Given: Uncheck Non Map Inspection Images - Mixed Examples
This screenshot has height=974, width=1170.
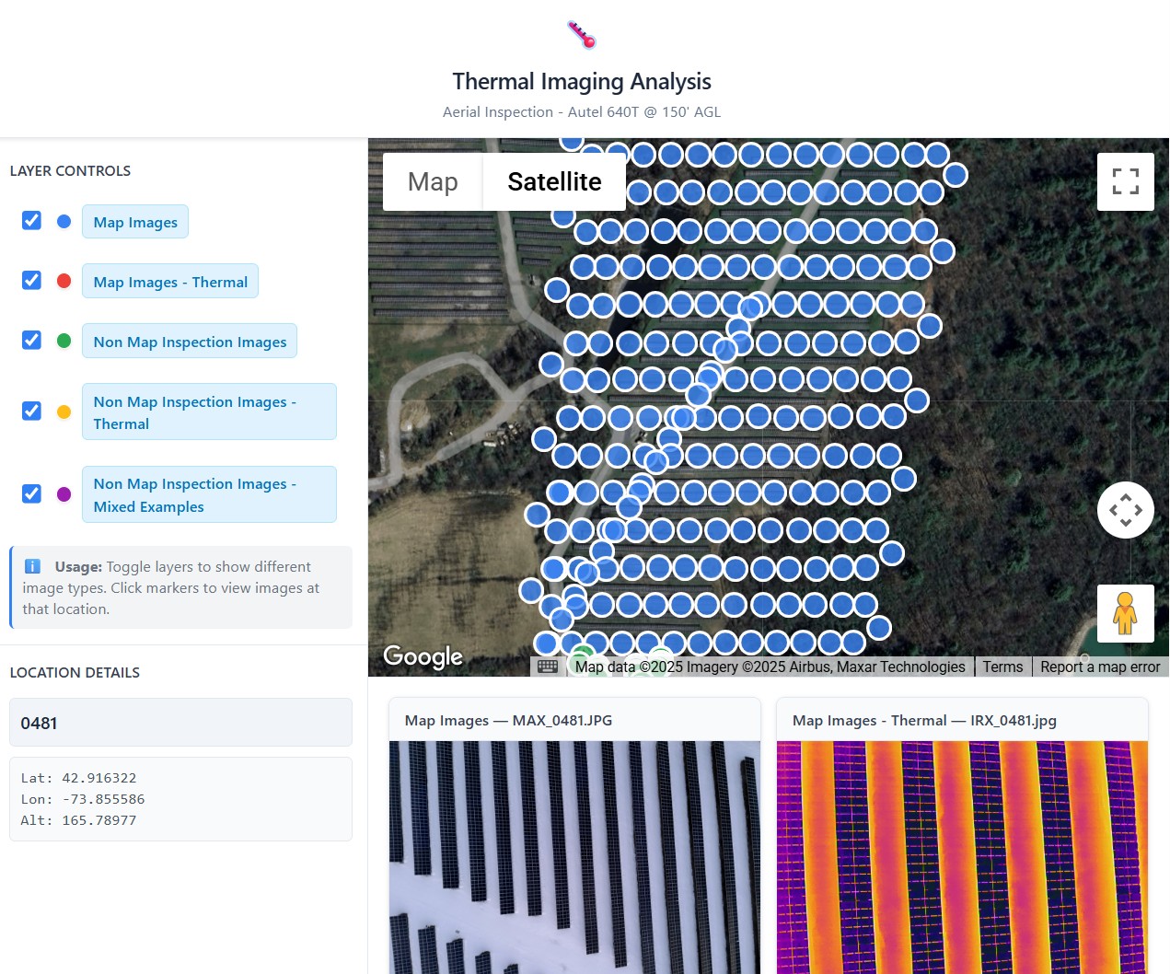Looking at the screenshot, I should 31,493.
